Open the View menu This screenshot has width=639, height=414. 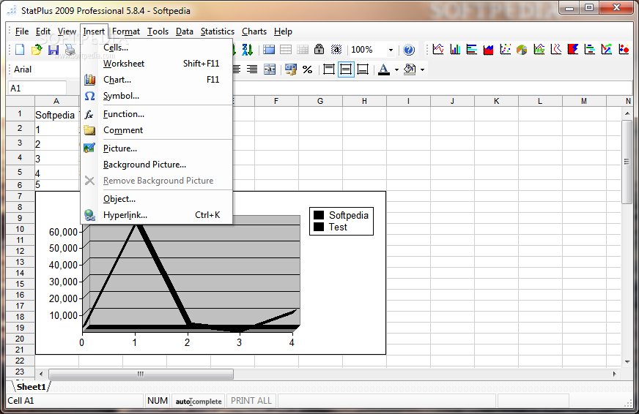click(x=67, y=31)
